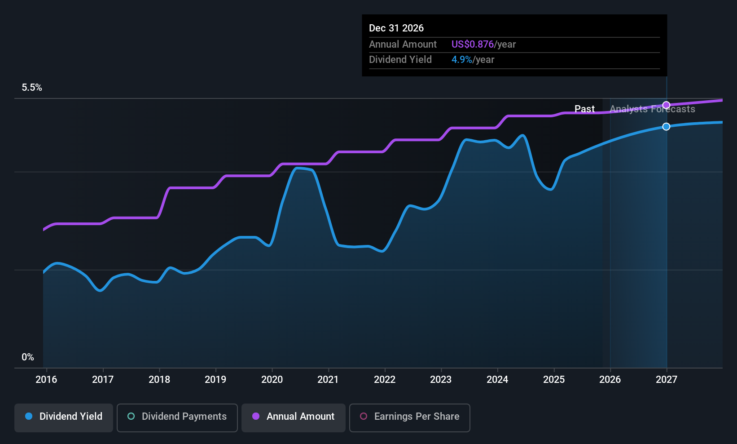Click the 2020 x-axis label
This screenshot has height=444, width=737.
(x=272, y=380)
